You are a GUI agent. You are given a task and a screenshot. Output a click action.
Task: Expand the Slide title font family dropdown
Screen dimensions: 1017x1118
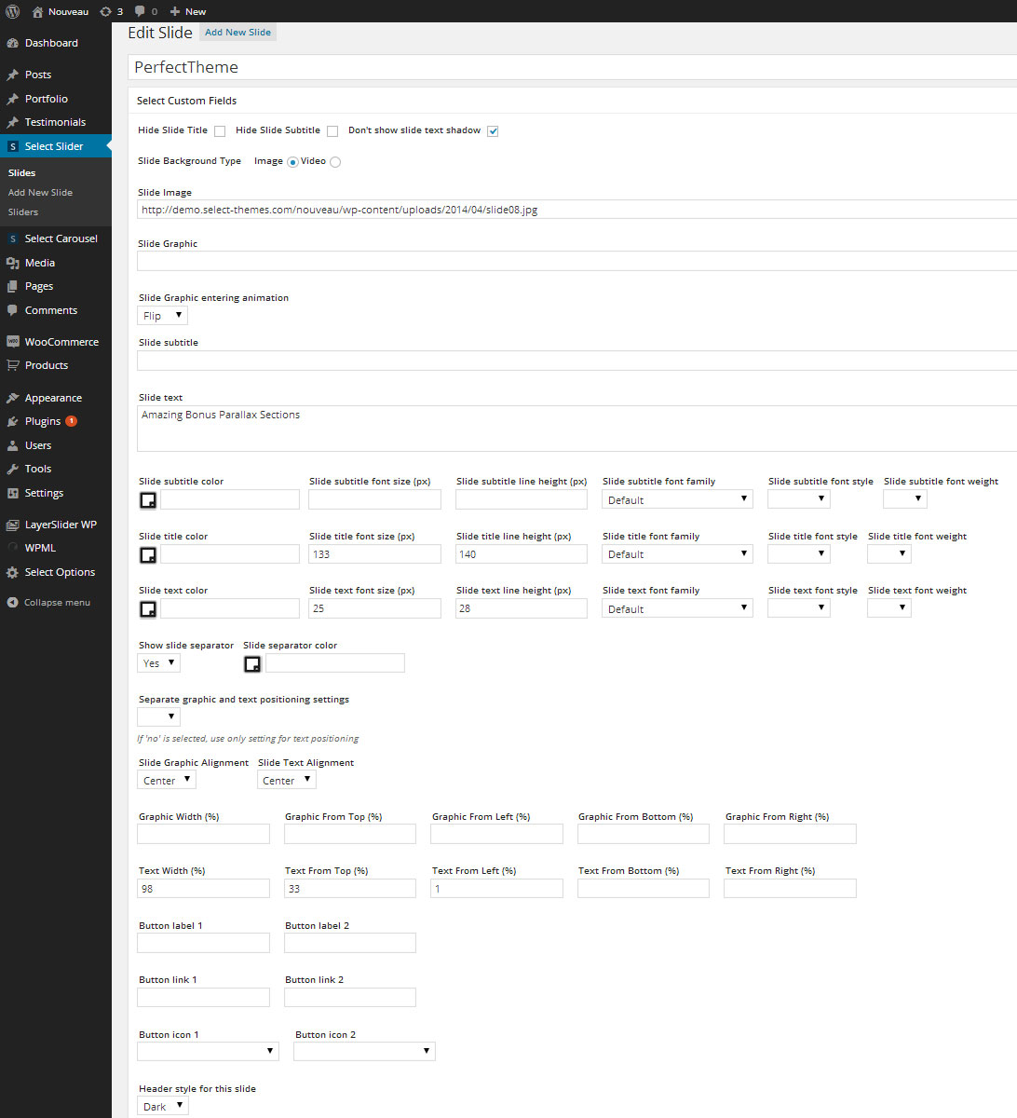[x=677, y=554]
